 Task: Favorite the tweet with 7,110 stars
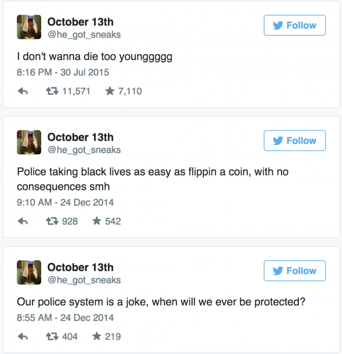(x=110, y=91)
